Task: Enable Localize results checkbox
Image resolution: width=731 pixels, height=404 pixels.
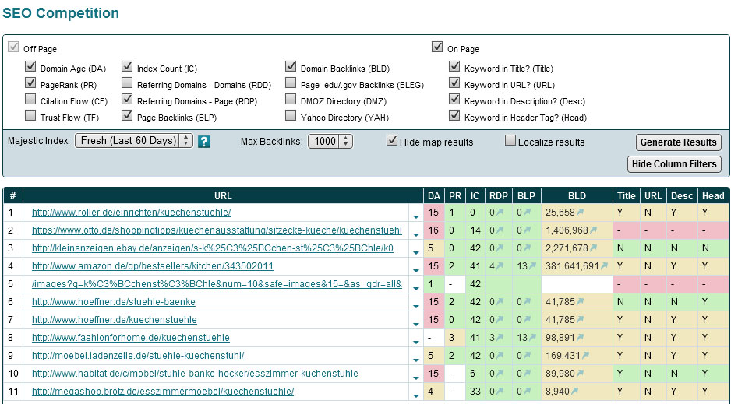Action: click(x=510, y=140)
